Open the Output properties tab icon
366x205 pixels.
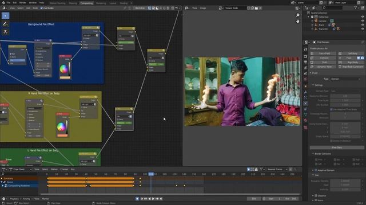tap(305, 62)
